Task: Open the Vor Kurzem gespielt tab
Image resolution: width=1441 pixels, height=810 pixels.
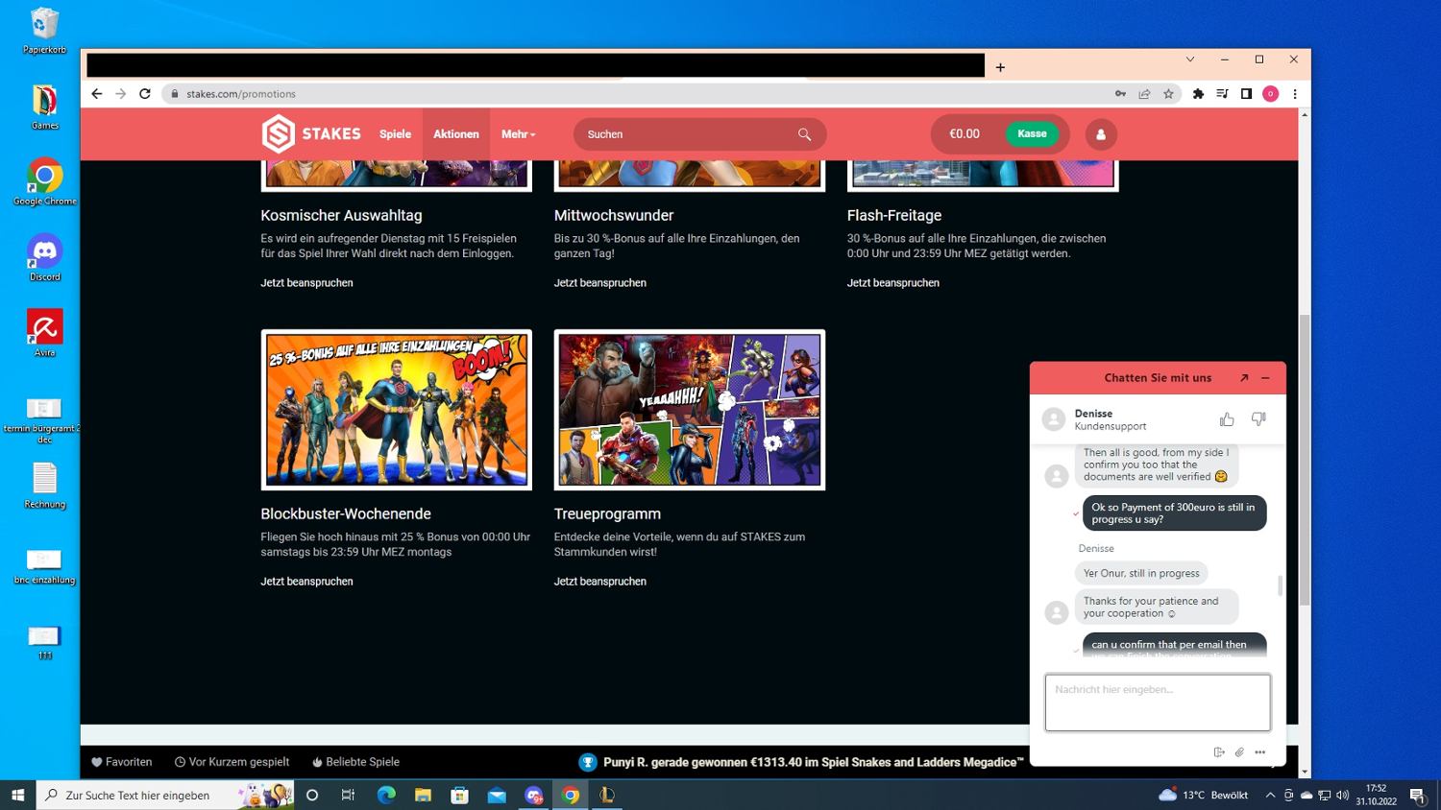Action: [x=232, y=762]
